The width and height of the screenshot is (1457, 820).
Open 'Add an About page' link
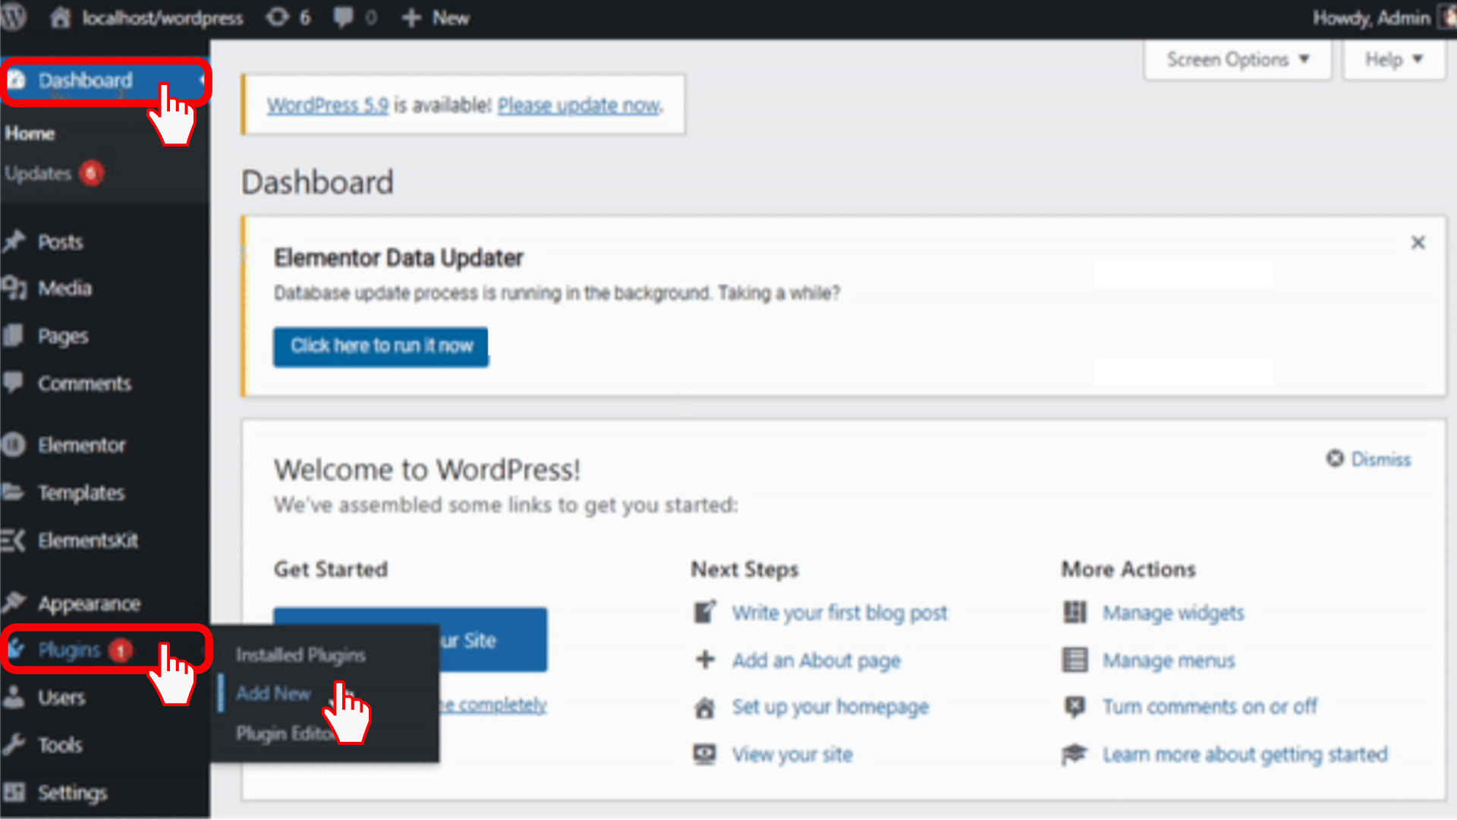816,660
